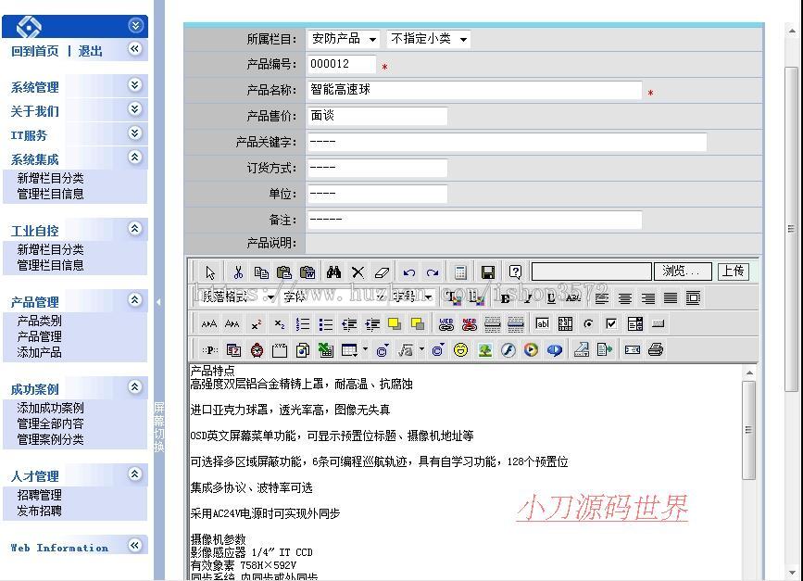Click the delete (X) icon in editor toolbar

click(x=358, y=272)
